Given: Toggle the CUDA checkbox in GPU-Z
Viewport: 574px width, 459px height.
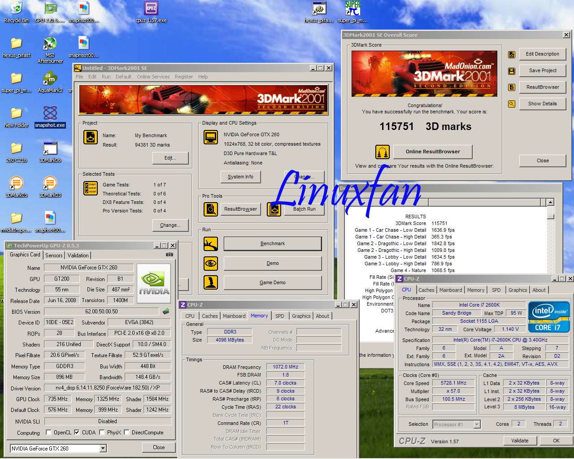Looking at the screenshot, I should [77, 433].
